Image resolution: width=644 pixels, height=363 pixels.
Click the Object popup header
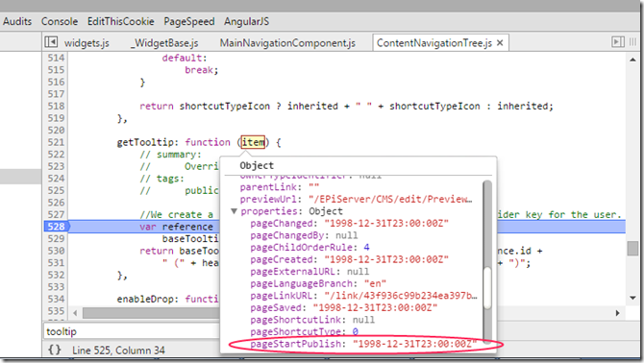tap(257, 166)
